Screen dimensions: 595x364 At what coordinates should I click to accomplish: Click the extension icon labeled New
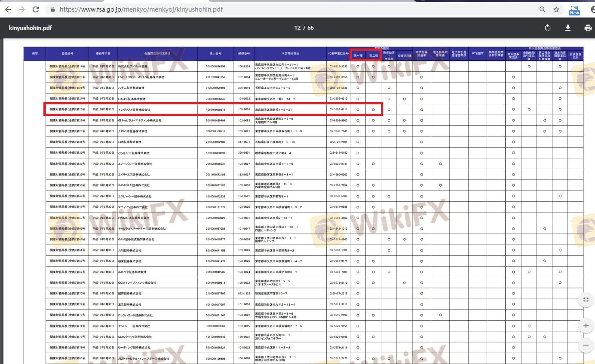574,10
